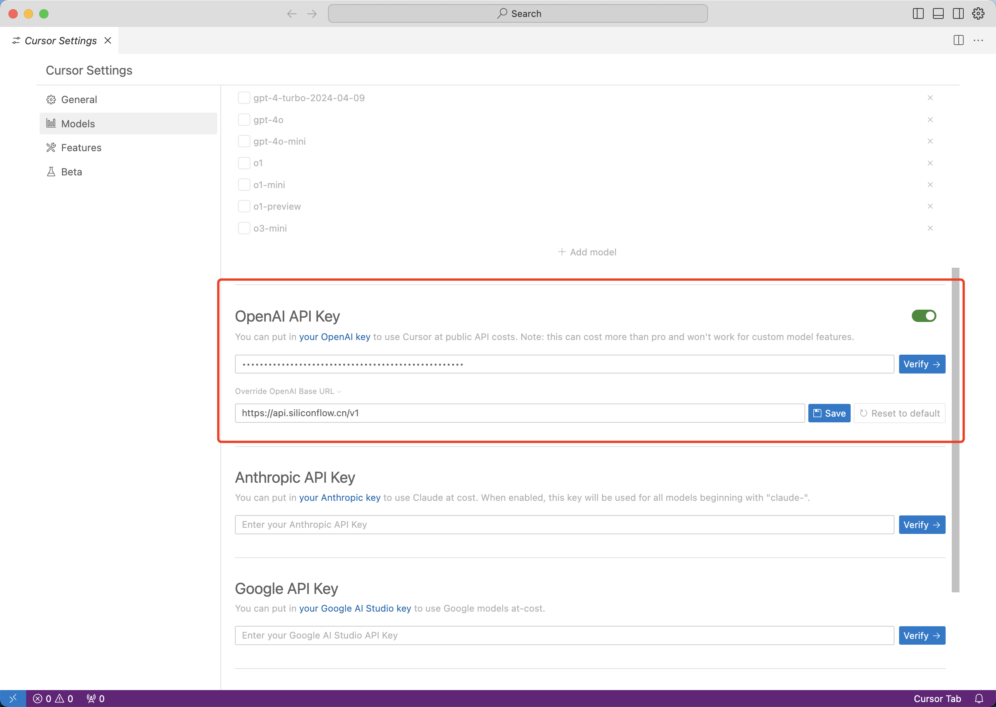Click the settings page vertical scrollbar
The width and height of the screenshot is (996, 707).
[x=955, y=430]
